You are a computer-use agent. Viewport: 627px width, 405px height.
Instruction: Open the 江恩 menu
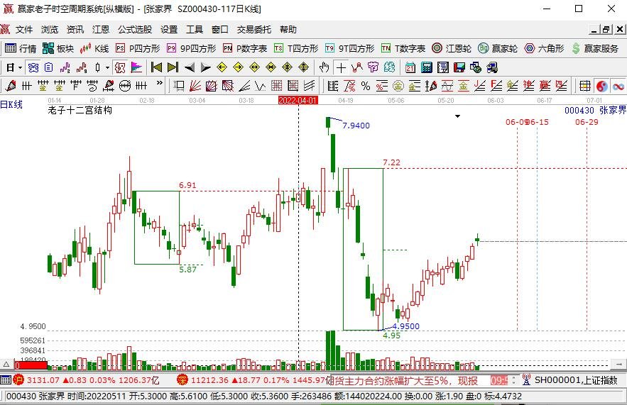point(101,30)
